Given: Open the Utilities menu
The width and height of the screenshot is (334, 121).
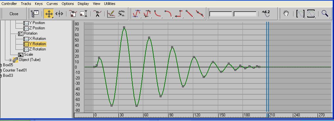Looking at the screenshot, I should [110, 4].
